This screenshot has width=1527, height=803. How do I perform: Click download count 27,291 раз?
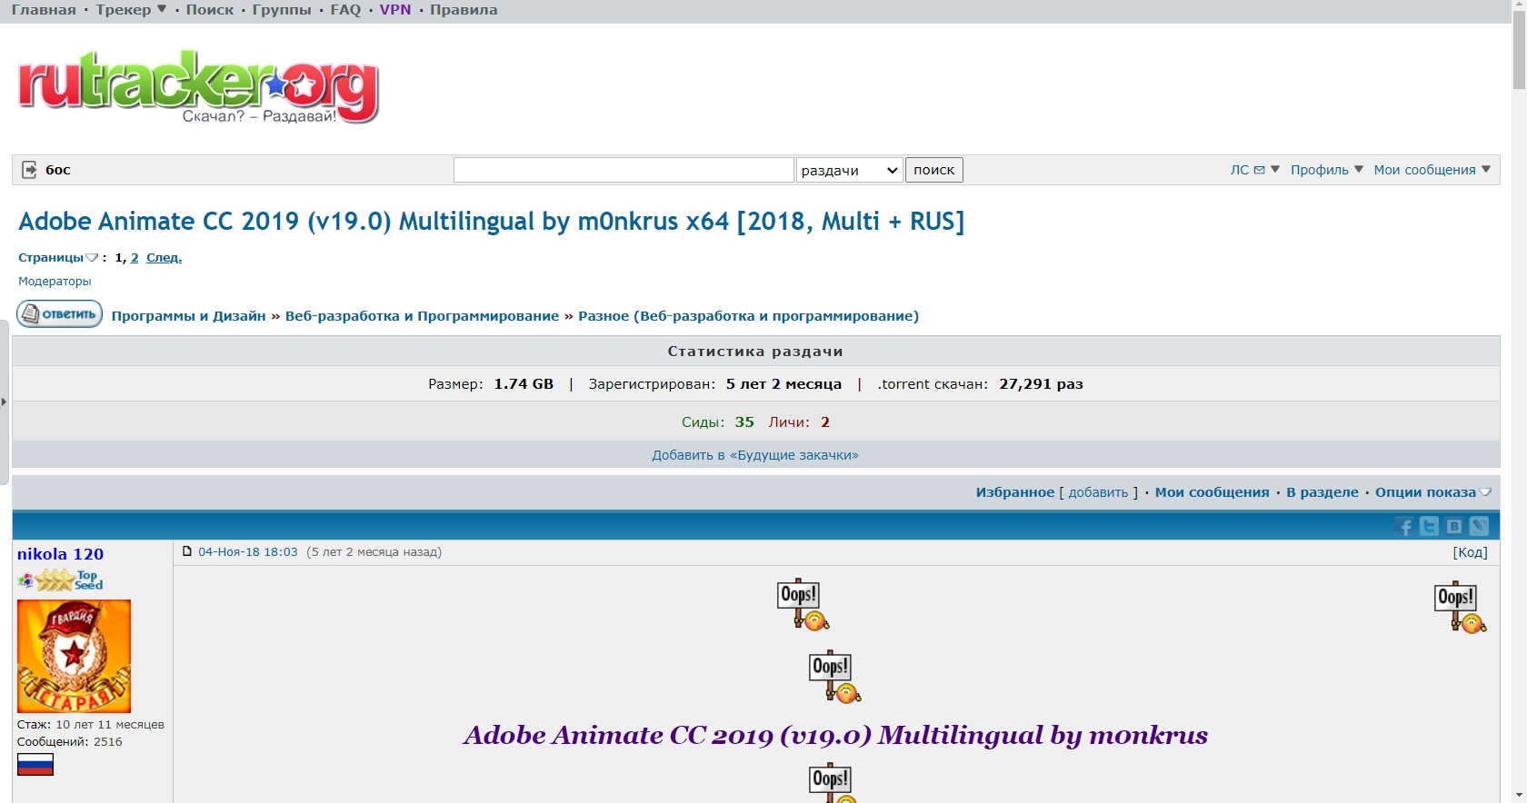coord(1041,384)
